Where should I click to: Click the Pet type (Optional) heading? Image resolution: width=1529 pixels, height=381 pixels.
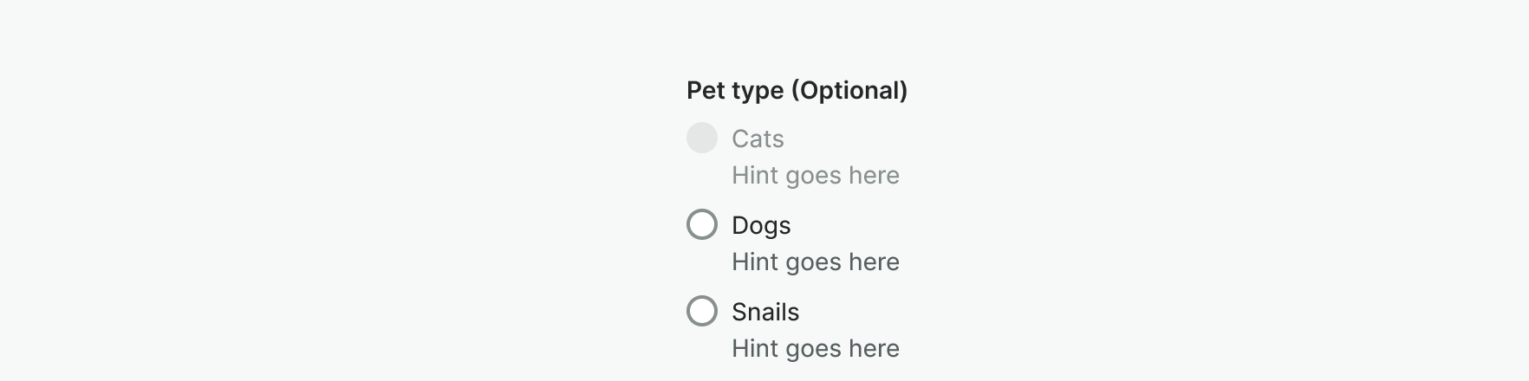pyautogui.click(x=797, y=90)
